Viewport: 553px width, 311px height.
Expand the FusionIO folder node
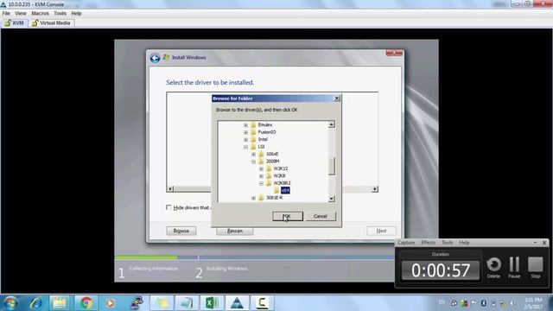click(x=245, y=132)
